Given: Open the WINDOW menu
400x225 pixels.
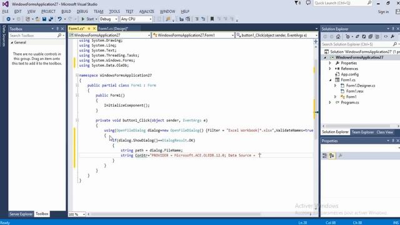Looking at the screenshot, I should [x=167, y=11].
